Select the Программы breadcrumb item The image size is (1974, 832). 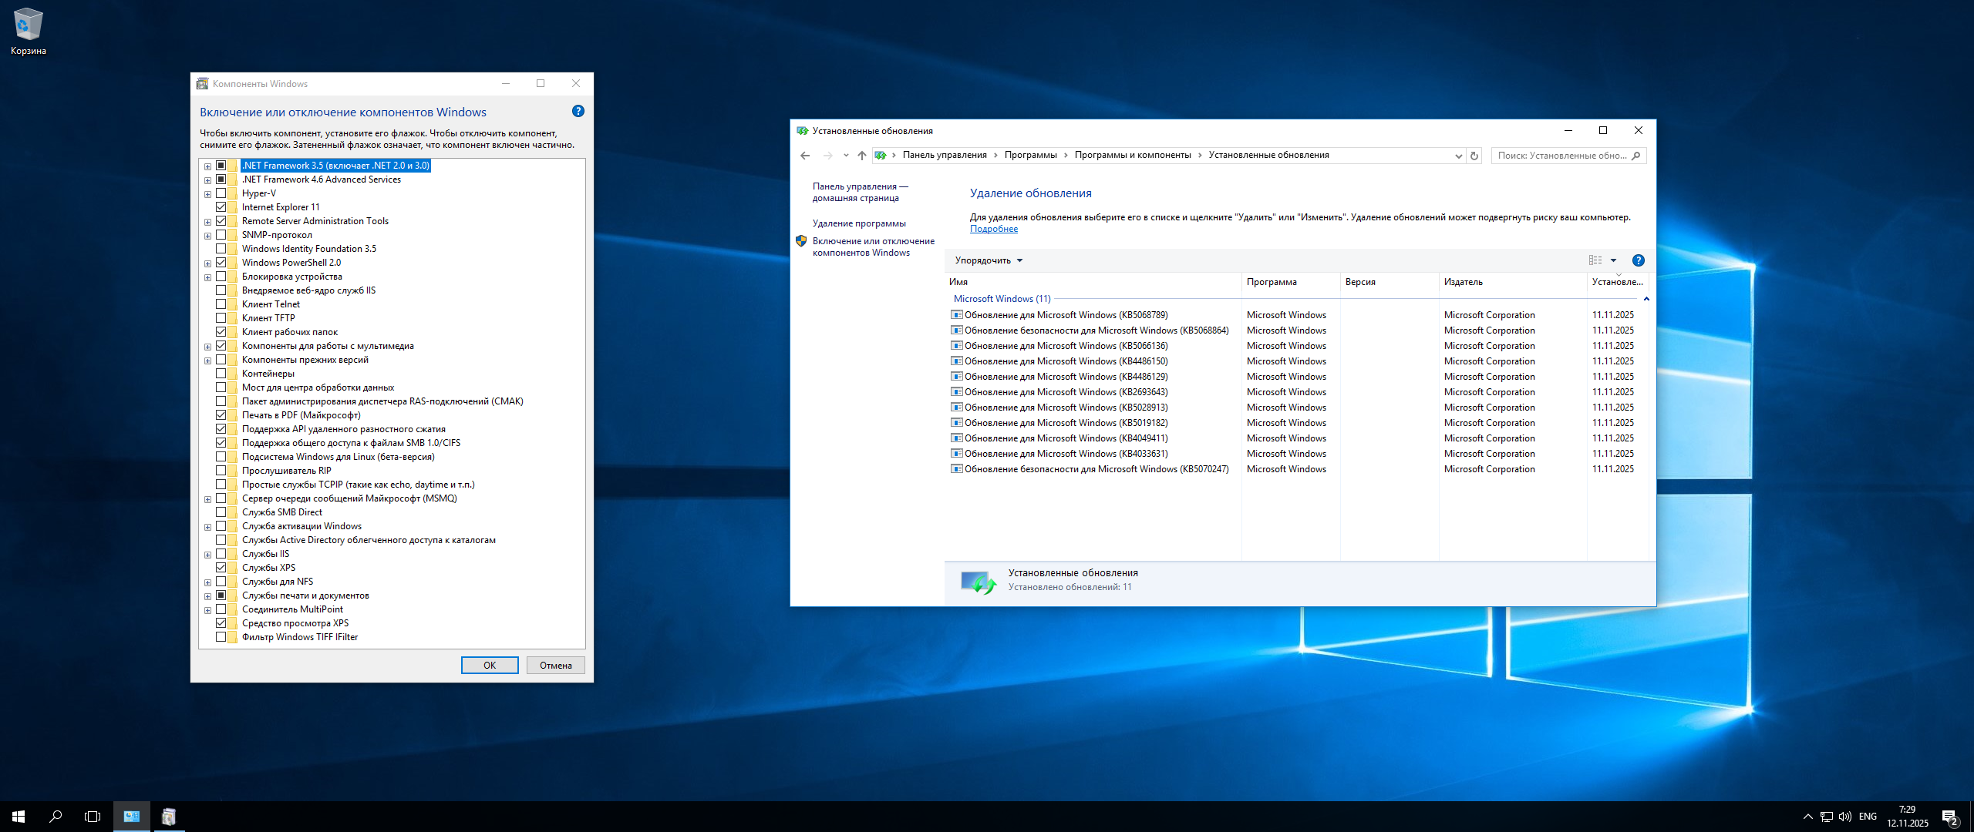(x=1030, y=156)
